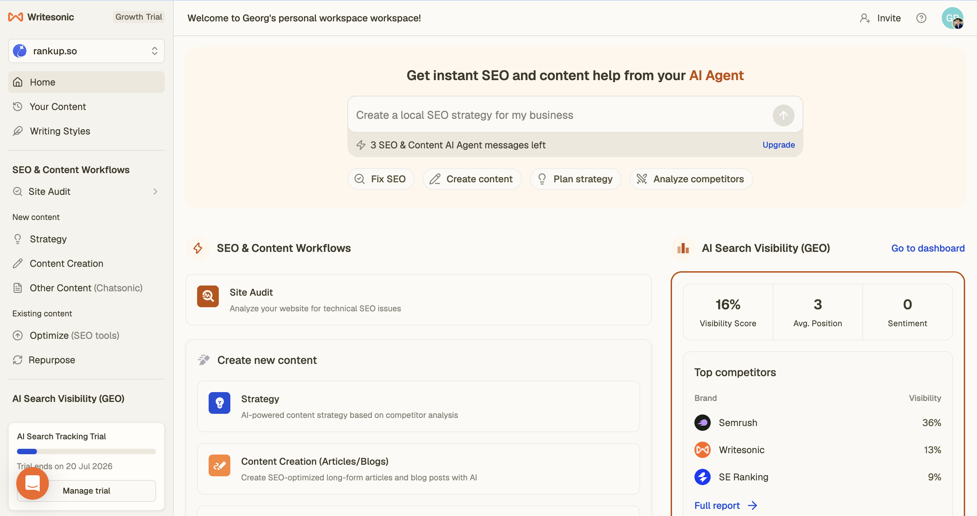977x516 pixels.
Task: Click the Sentiment tile showing 0
Action: point(907,312)
